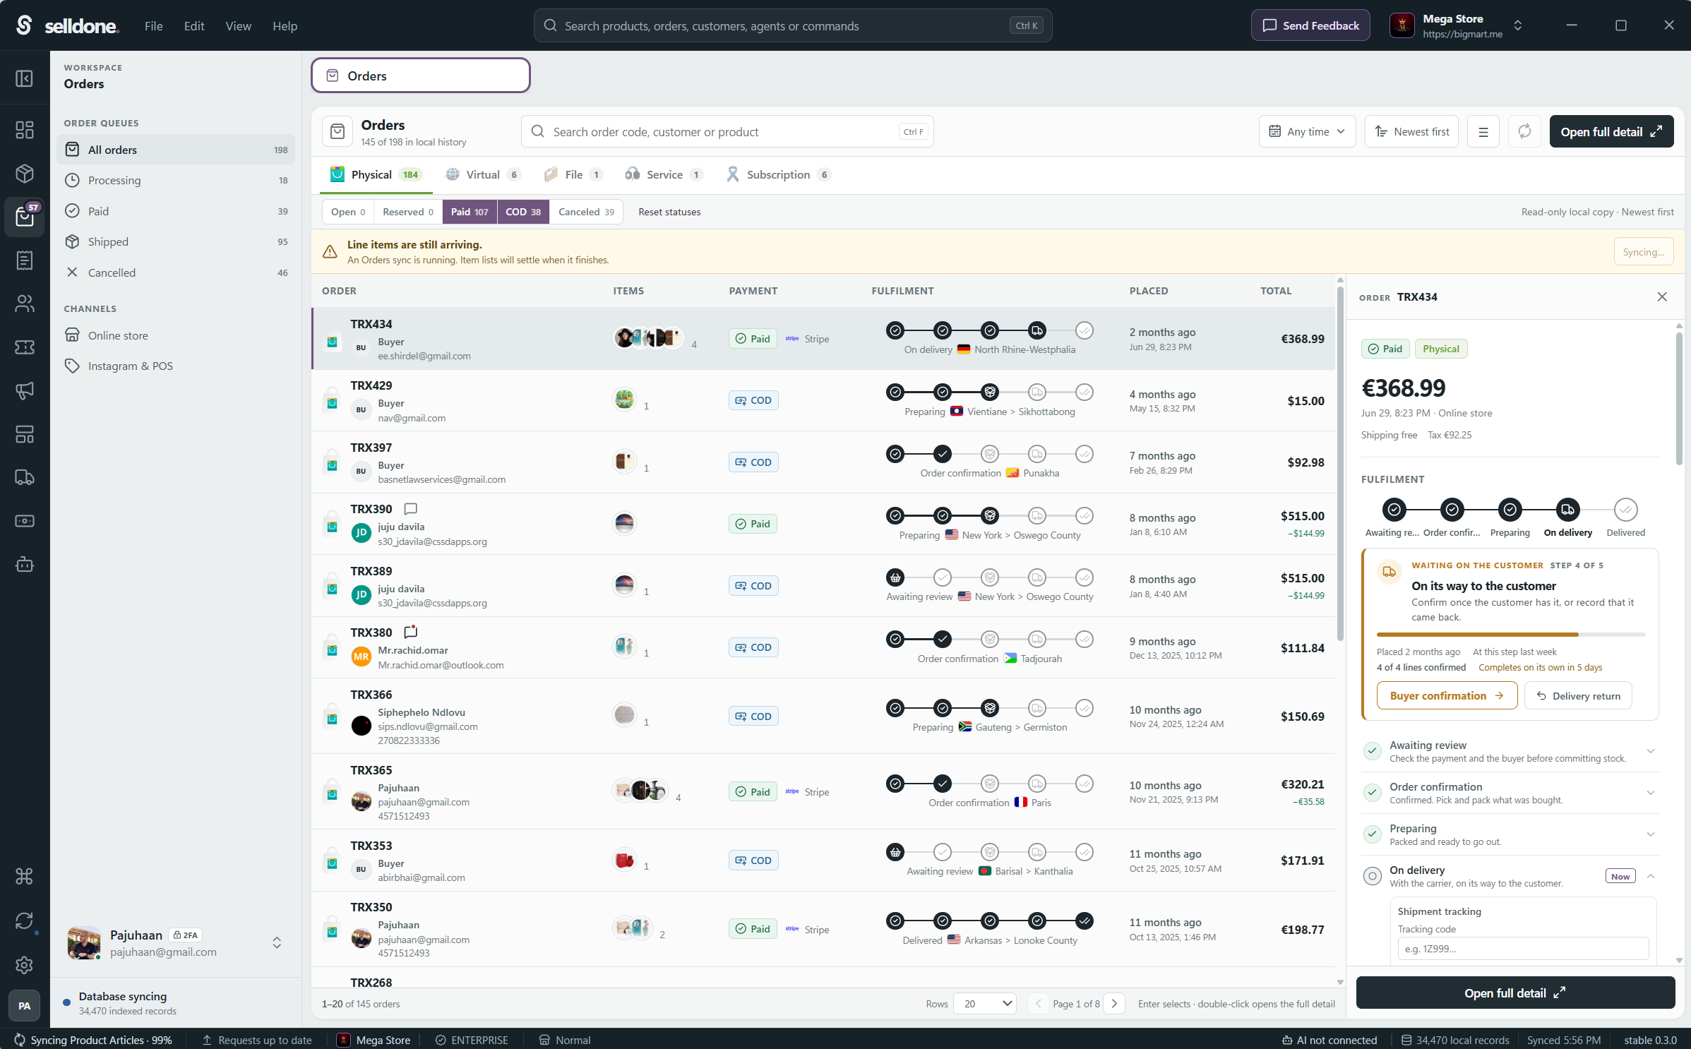Open the megaphone marketing icon
Image resolution: width=1691 pixels, height=1049 pixels.
tap(25, 390)
